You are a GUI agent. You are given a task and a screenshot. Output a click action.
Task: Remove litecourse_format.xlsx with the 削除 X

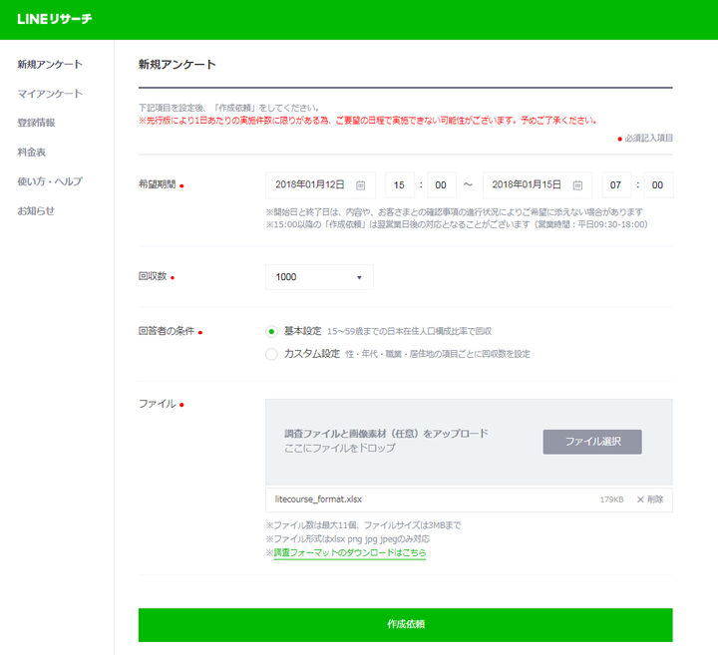point(649,499)
